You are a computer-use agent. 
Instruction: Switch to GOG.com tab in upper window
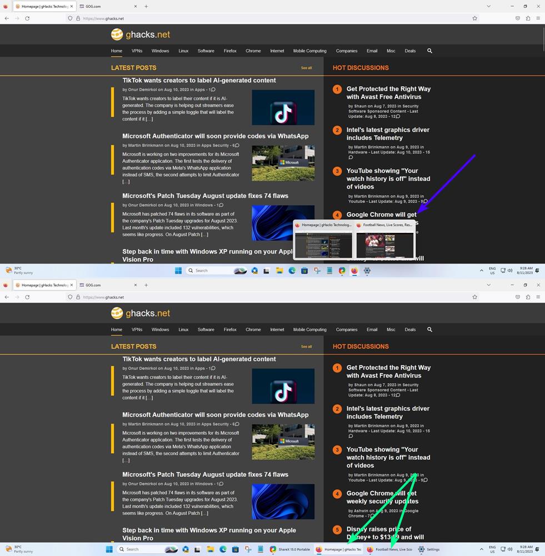(x=108, y=6)
